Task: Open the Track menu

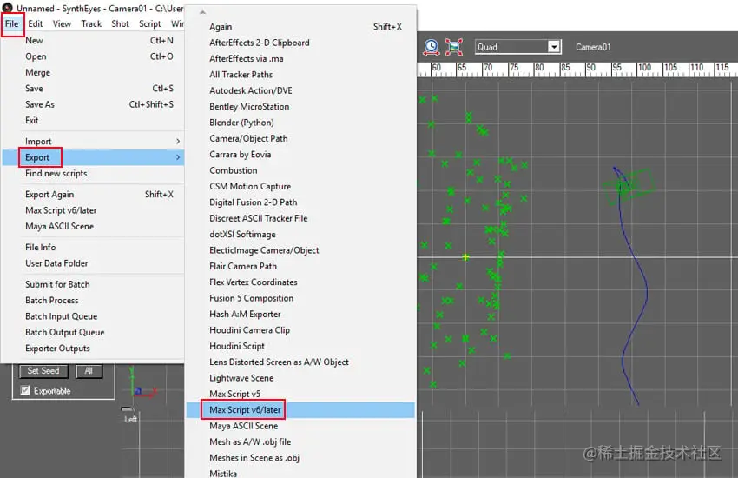Action: coord(91,23)
